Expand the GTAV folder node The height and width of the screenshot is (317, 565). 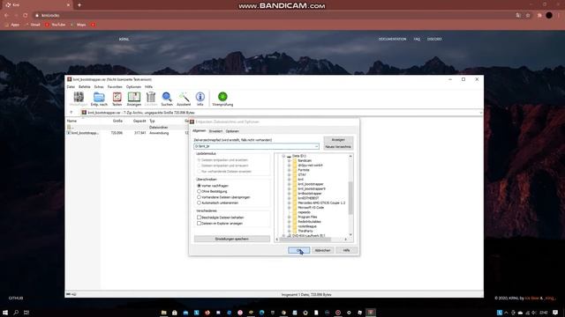(289, 174)
